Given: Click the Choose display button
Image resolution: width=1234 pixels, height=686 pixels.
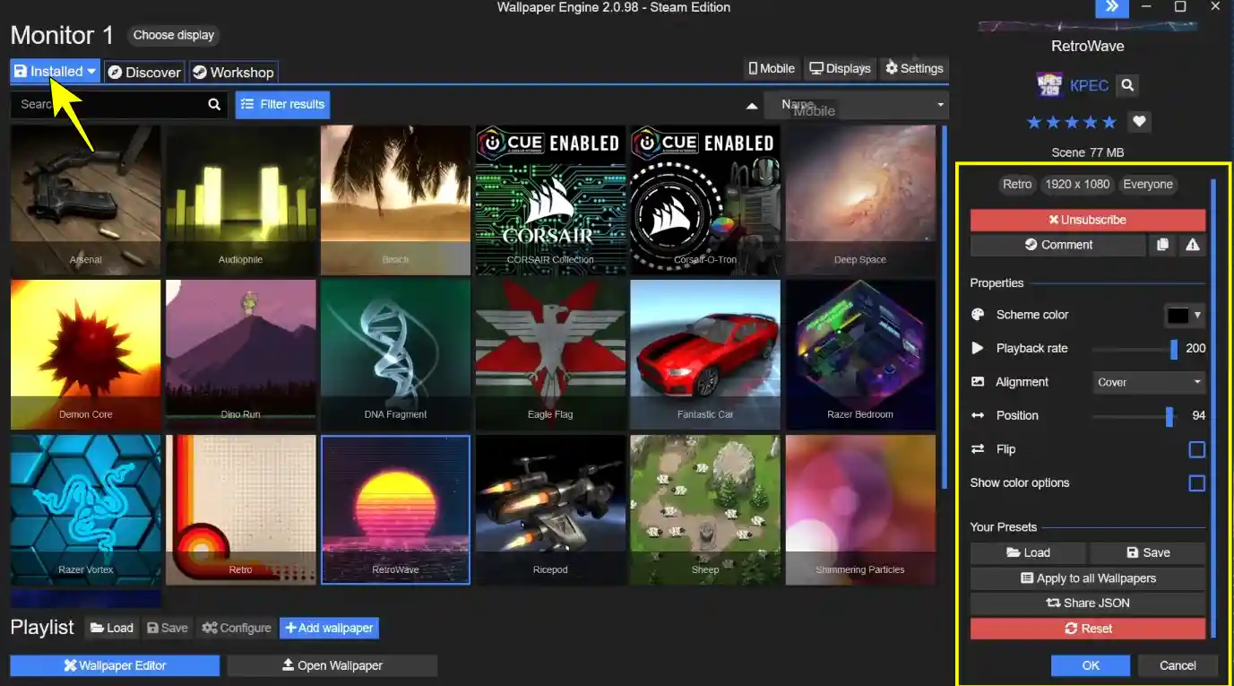Looking at the screenshot, I should click(174, 35).
